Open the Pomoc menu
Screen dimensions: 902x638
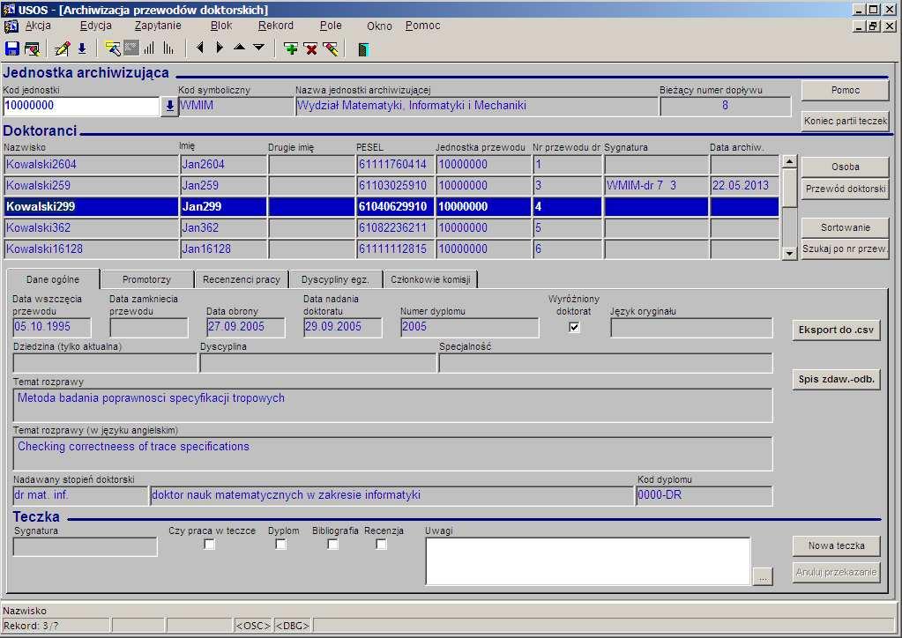pos(423,26)
